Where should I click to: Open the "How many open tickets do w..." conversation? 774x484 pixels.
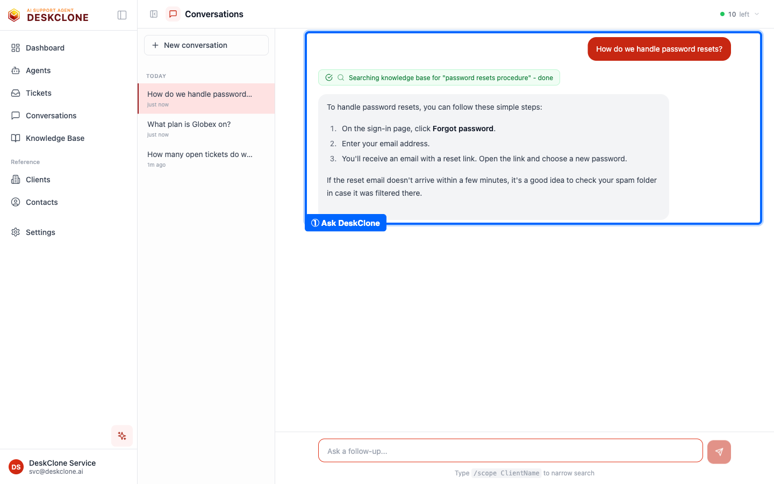(x=206, y=159)
